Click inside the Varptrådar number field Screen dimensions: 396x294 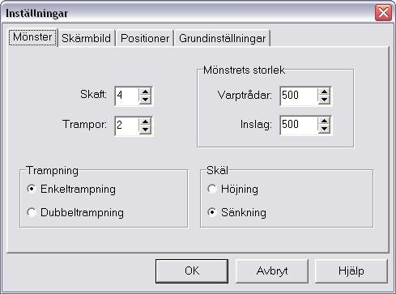coord(299,96)
